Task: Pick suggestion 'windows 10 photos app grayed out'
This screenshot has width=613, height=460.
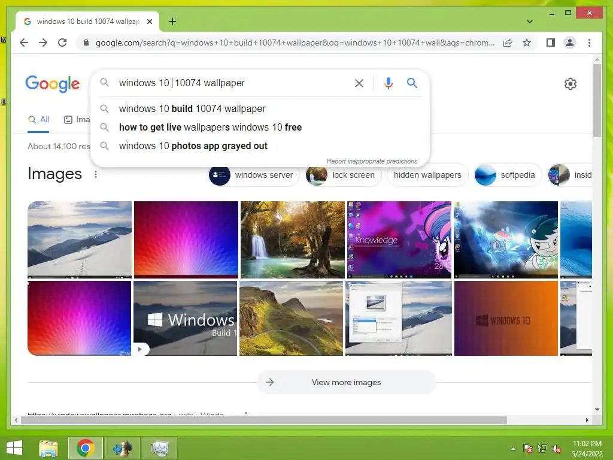Action: pos(260,146)
